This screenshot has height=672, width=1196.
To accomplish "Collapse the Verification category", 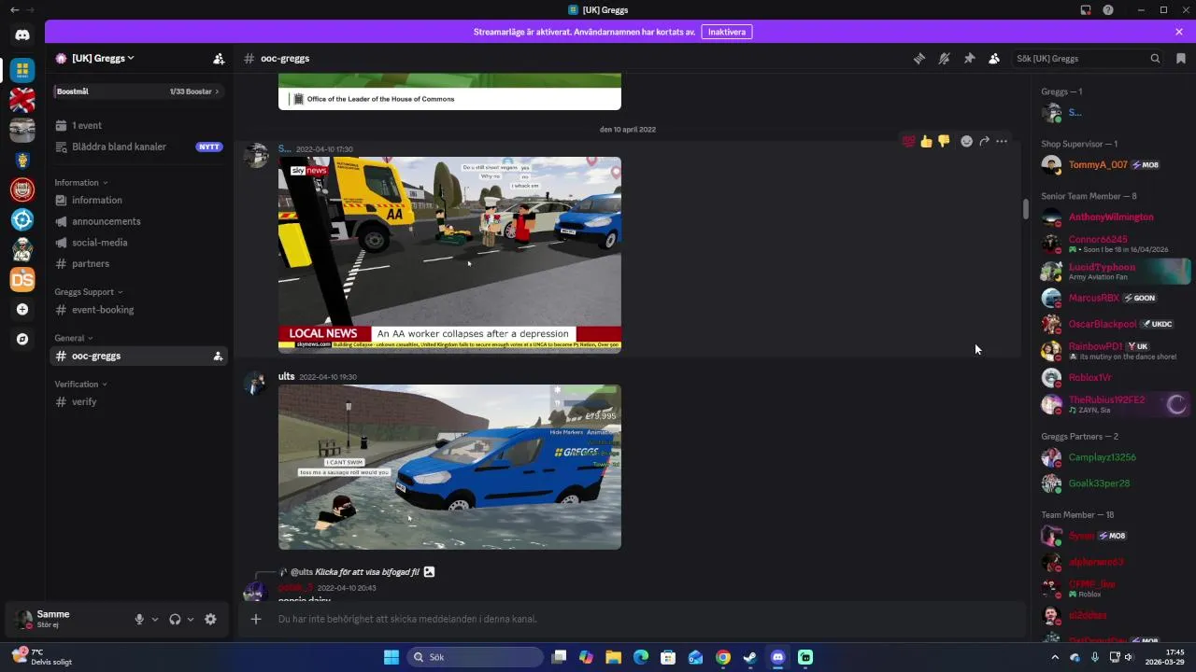I will click(x=80, y=384).
